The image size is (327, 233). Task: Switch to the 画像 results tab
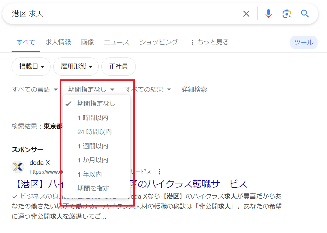(x=87, y=42)
